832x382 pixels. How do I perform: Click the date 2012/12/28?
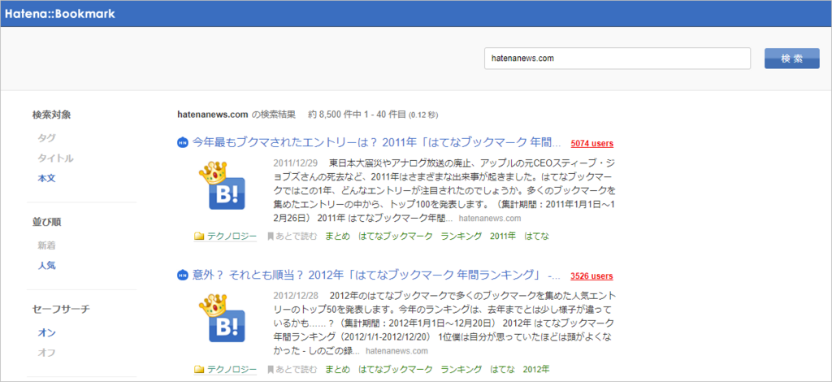pyautogui.click(x=296, y=294)
